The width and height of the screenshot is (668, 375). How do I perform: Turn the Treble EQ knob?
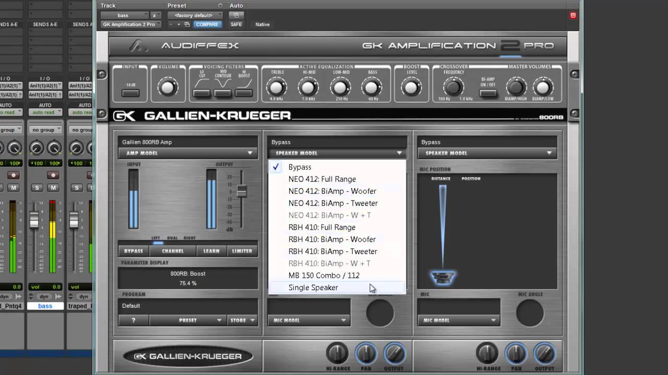(277, 86)
